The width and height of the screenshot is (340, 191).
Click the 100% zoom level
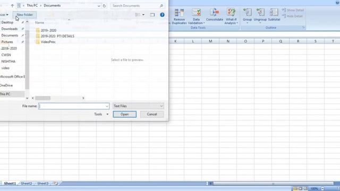(314, 189)
